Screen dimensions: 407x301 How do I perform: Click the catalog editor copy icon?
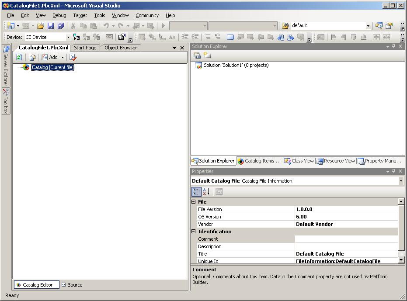(32, 57)
